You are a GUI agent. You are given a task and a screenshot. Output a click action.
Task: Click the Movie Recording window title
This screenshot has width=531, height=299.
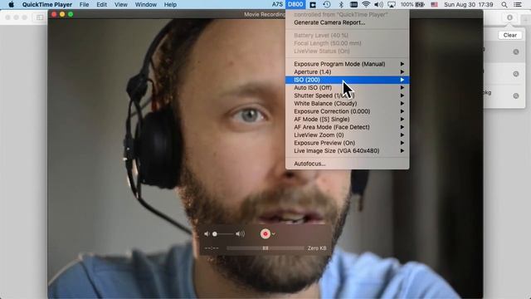[x=265, y=14]
